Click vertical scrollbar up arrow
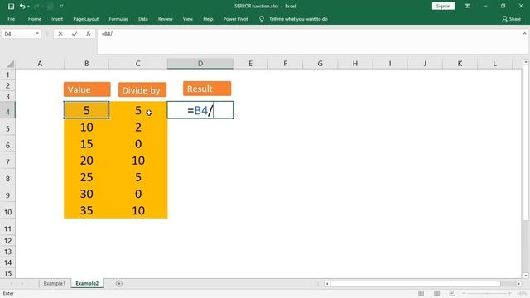 coord(526,62)
